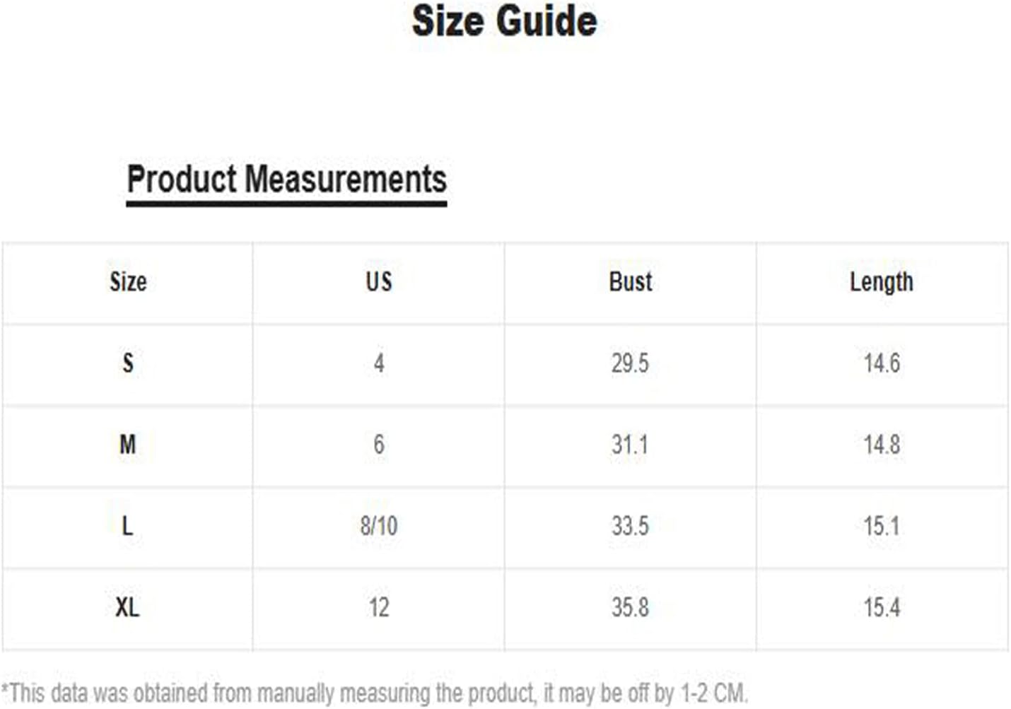The height and width of the screenshot is (709, 1011).
Task: Select the L size row label
Action: pyautogui.click(x=127, y=526)
